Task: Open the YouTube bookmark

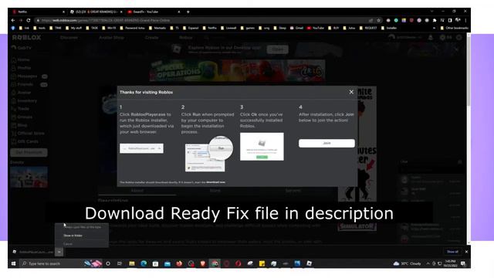Action: (x=316, y=28)
